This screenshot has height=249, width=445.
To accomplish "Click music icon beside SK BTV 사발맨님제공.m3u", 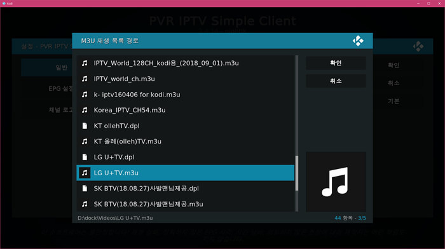I will point(85,204).
